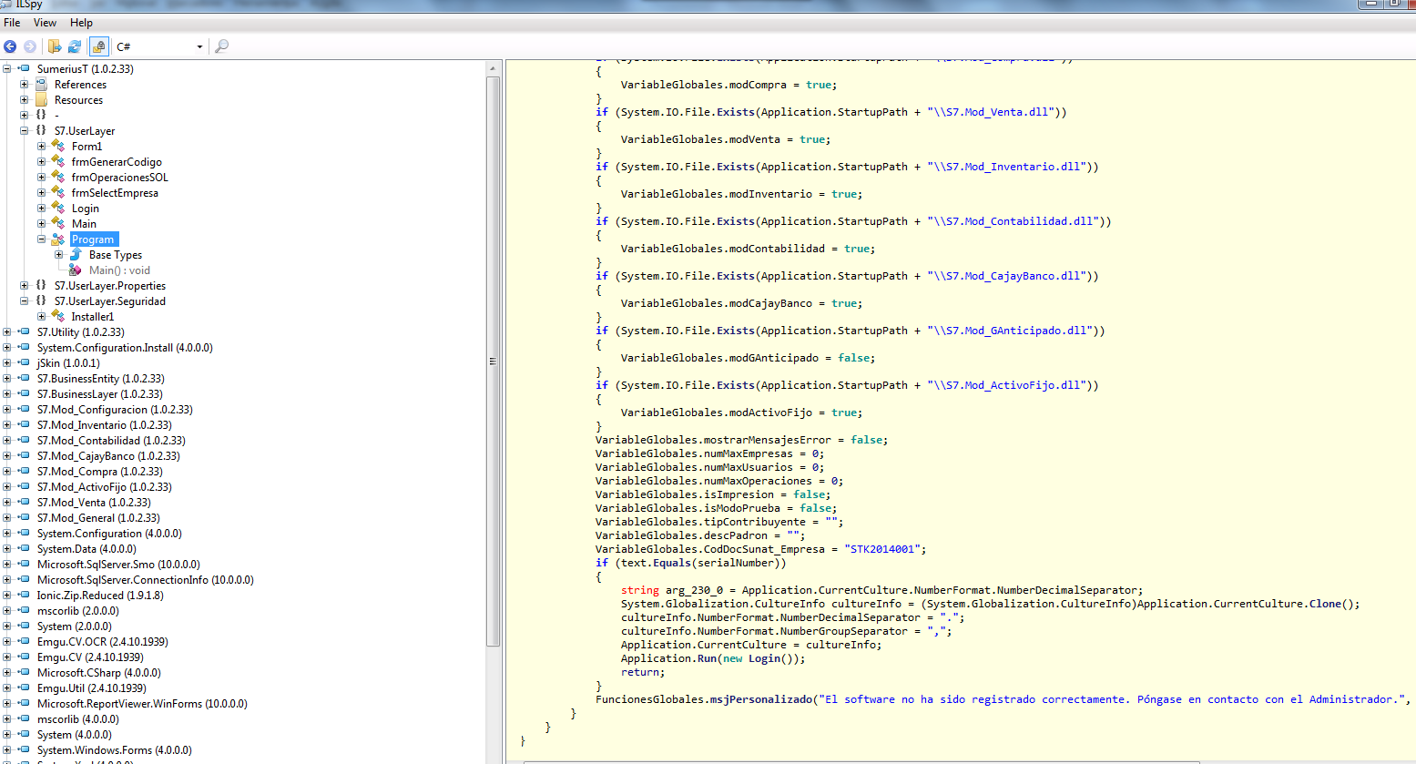1416x764 pixels.
Task: Select the Main() : void method
Action: coord(119,270)
